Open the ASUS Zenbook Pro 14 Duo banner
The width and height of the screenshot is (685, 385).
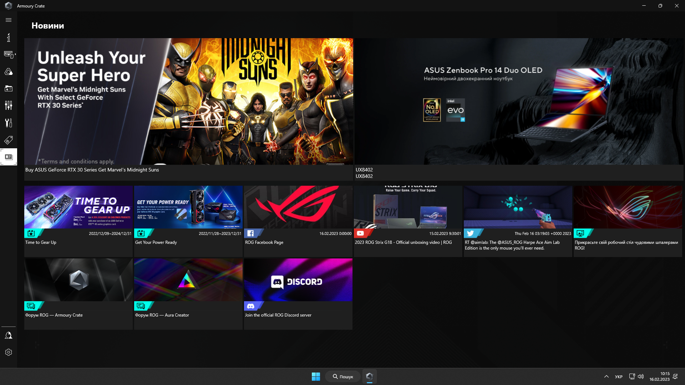(x=519, y=102)
